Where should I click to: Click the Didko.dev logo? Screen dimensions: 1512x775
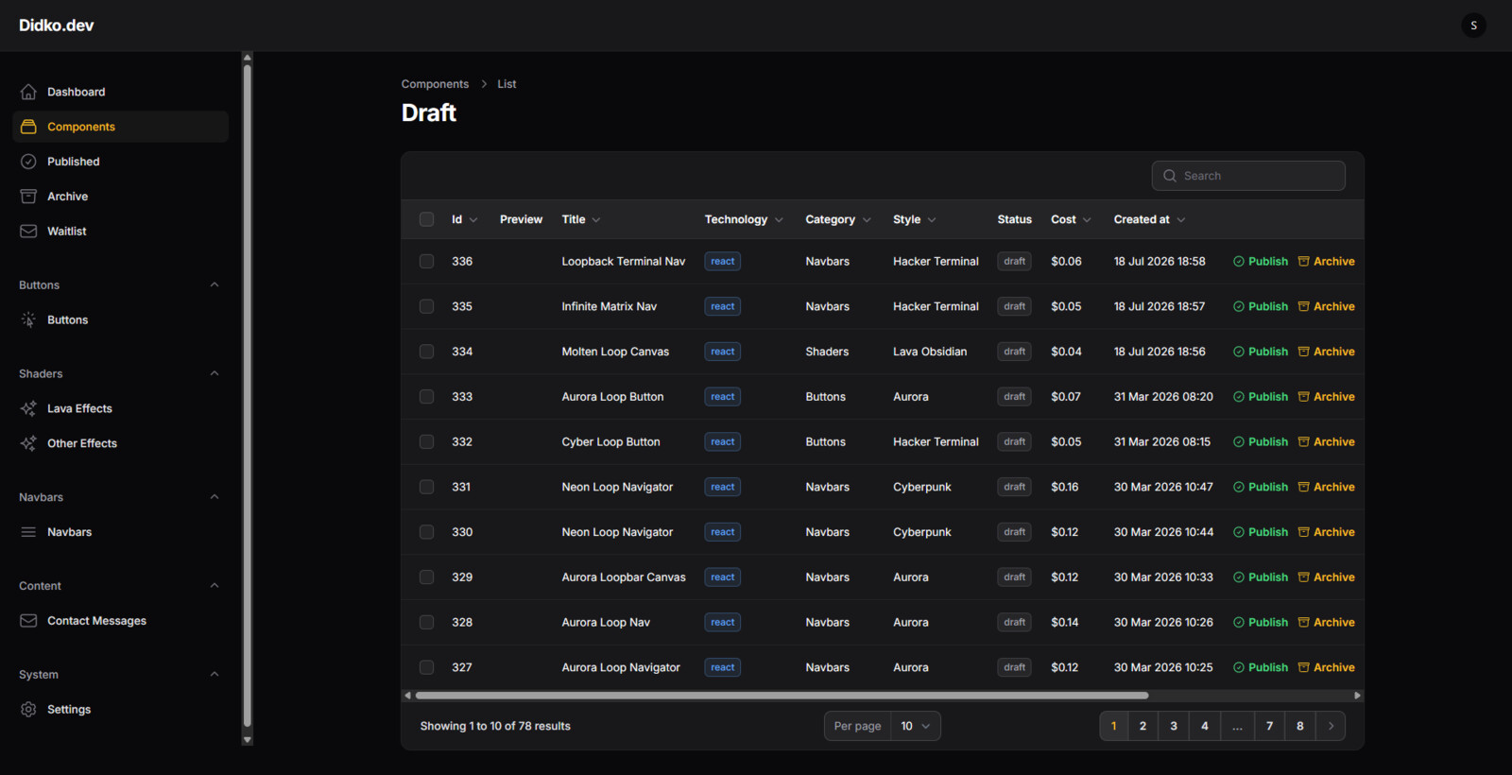pos(57,26)
